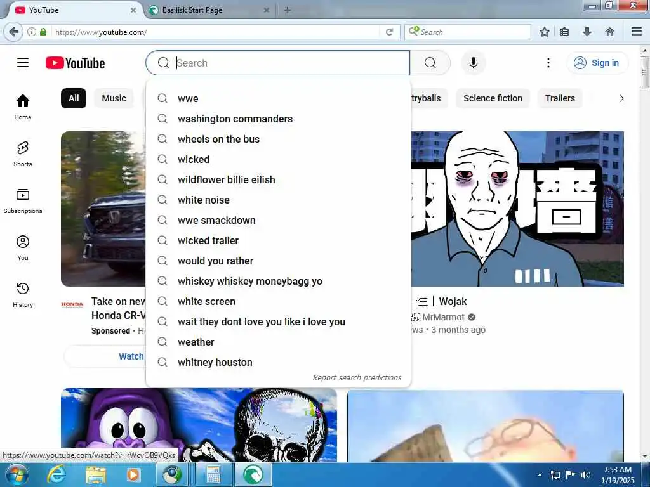Show more filter chips with the right chevron
This screenshot has height=487, width=650.
point(621,98)
